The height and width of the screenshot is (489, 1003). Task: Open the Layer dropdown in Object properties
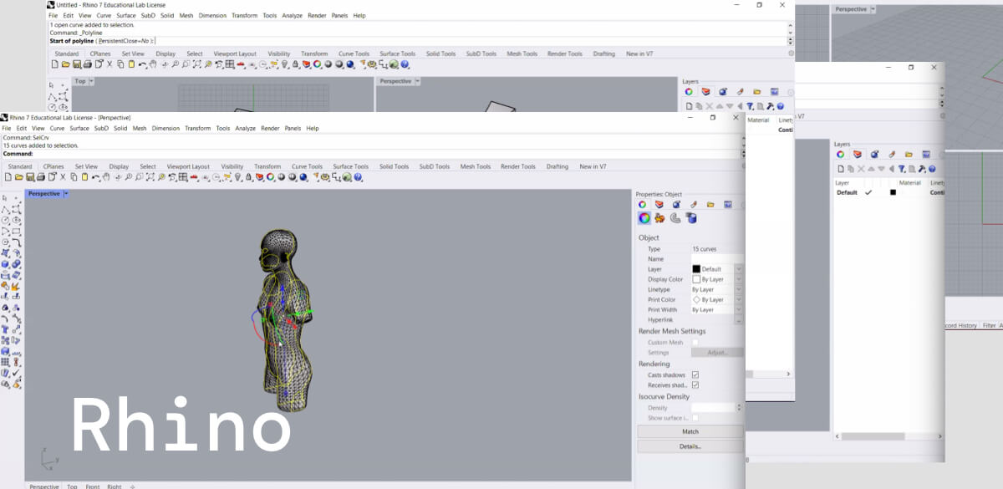coord(738,269)
